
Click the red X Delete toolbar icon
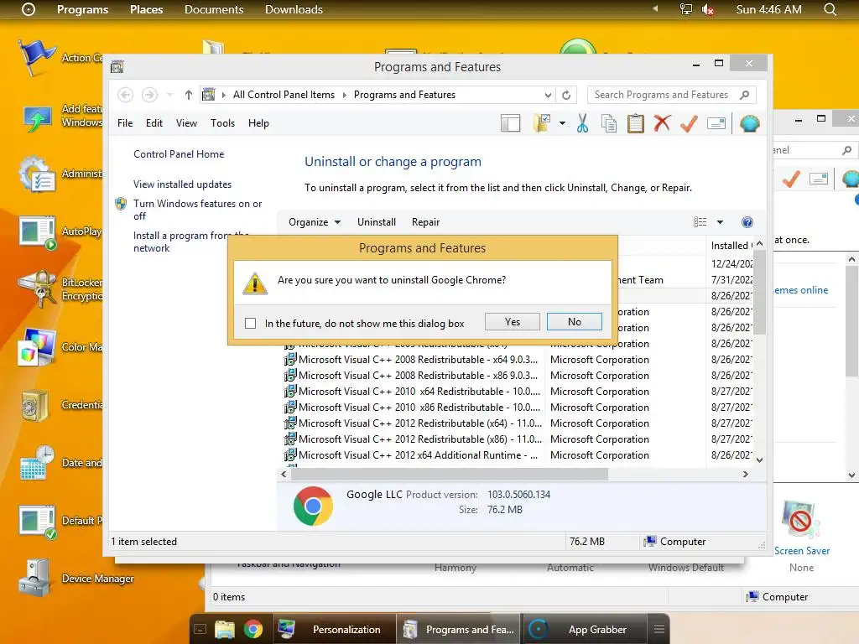click(662, 123)
